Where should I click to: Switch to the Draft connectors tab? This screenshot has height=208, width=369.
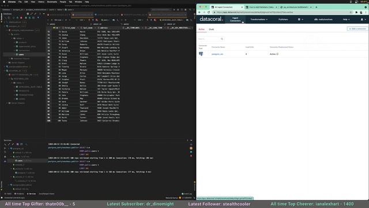(212, 29)
